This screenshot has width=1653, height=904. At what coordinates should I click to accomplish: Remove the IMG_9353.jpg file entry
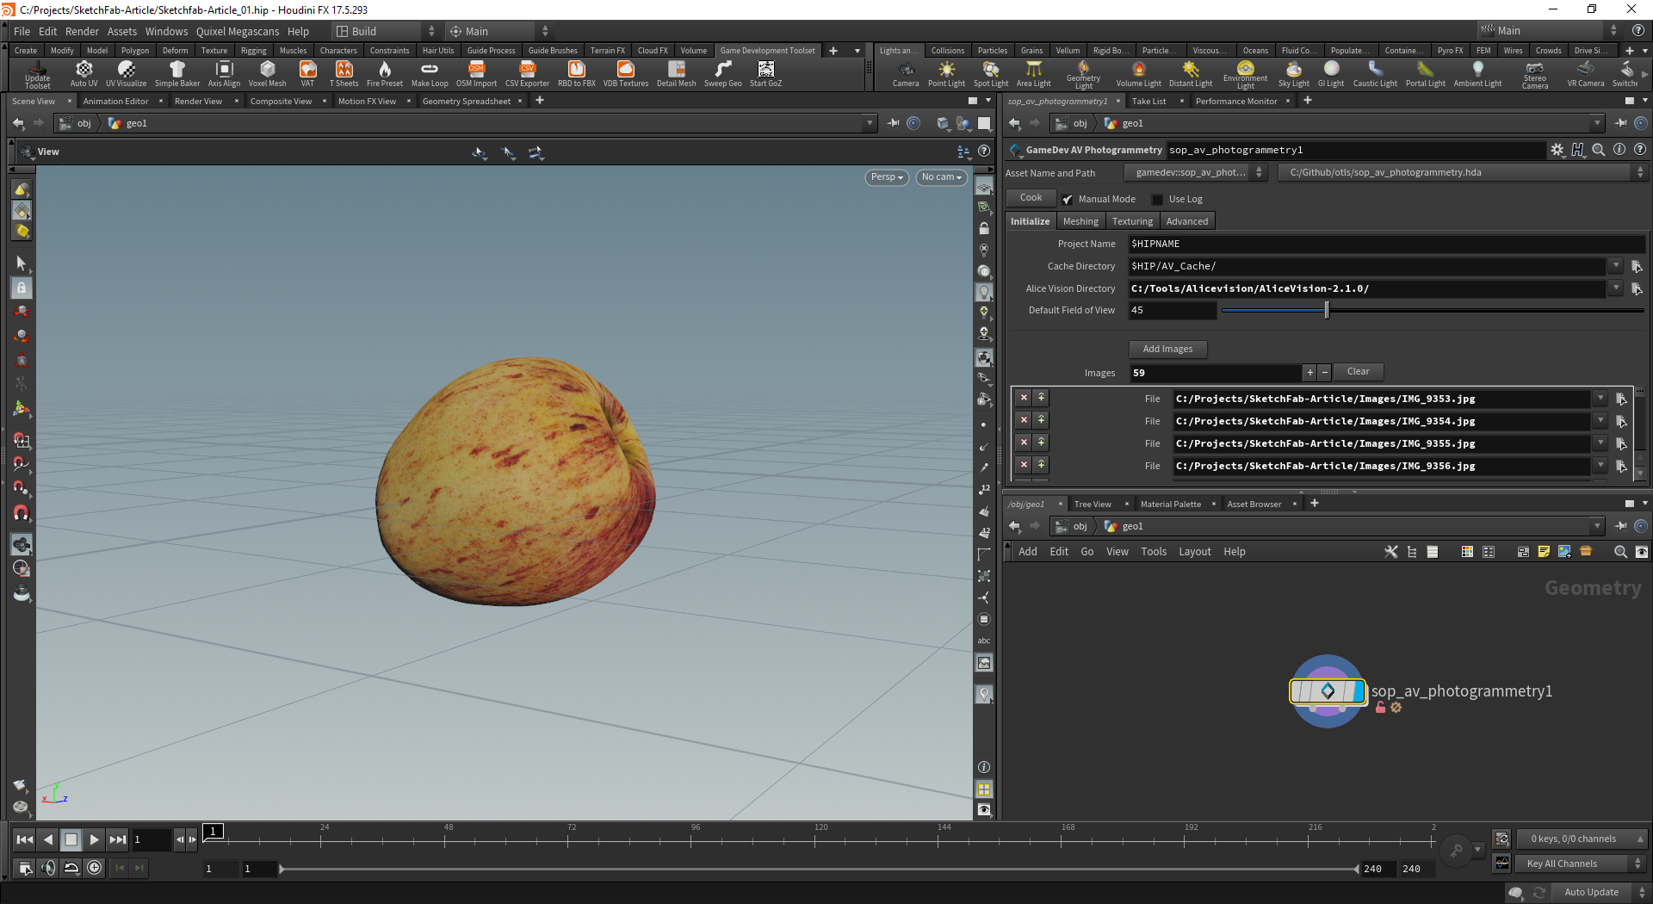click(x=1024, y=398)
